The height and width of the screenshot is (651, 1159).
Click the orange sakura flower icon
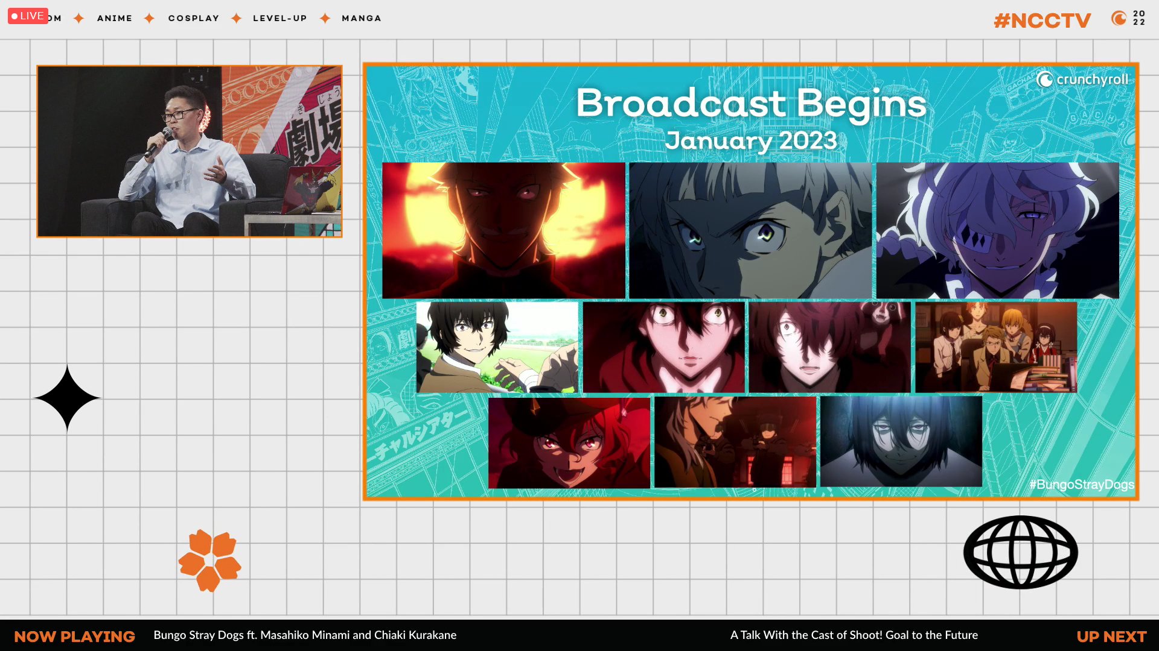209,561
